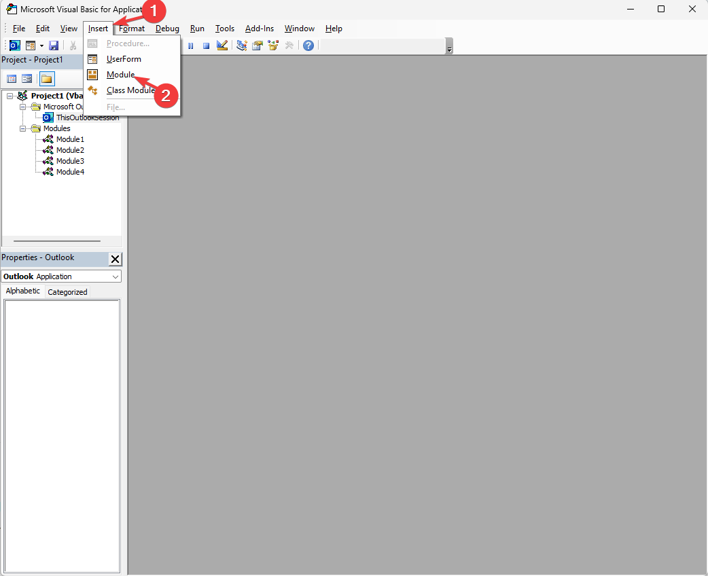
Task: Click the Break (pause) toolbar icon
Action: 191,45
